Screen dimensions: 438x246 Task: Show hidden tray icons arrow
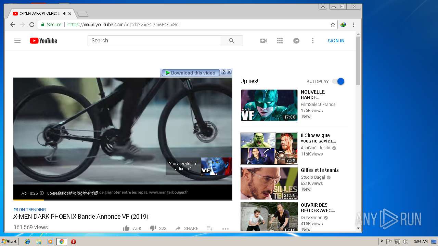382,242
